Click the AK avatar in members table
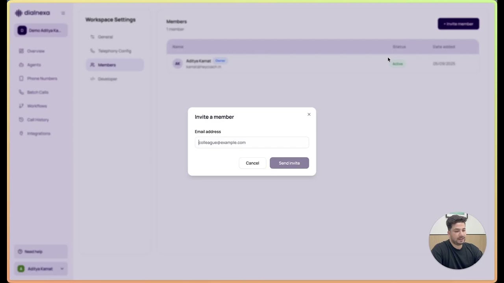504x283 pixels. 178,64
